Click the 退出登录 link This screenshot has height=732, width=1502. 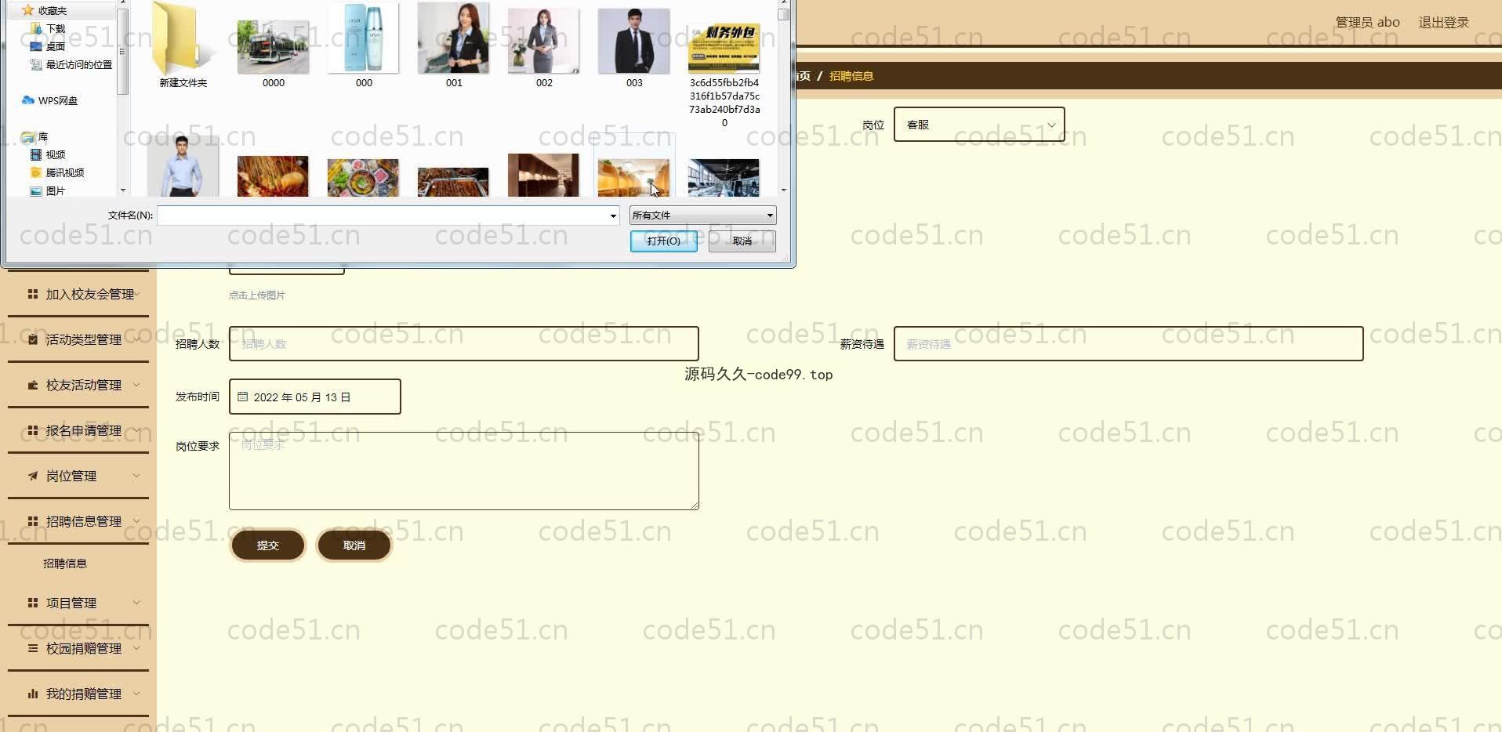[1443, 22]
